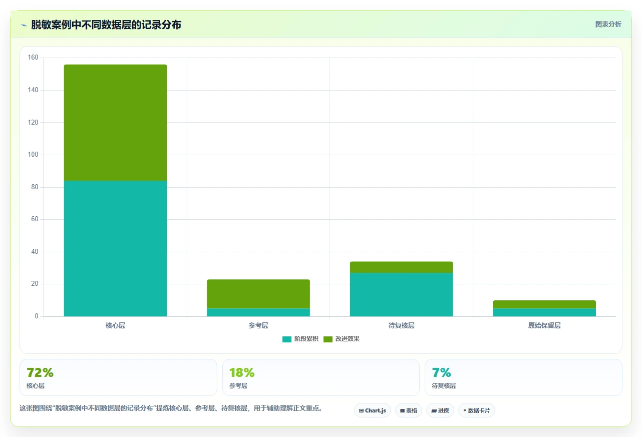Click the description sentence below the cards
This screenshot has width=642, height=437.
click(x=171, y=408)
